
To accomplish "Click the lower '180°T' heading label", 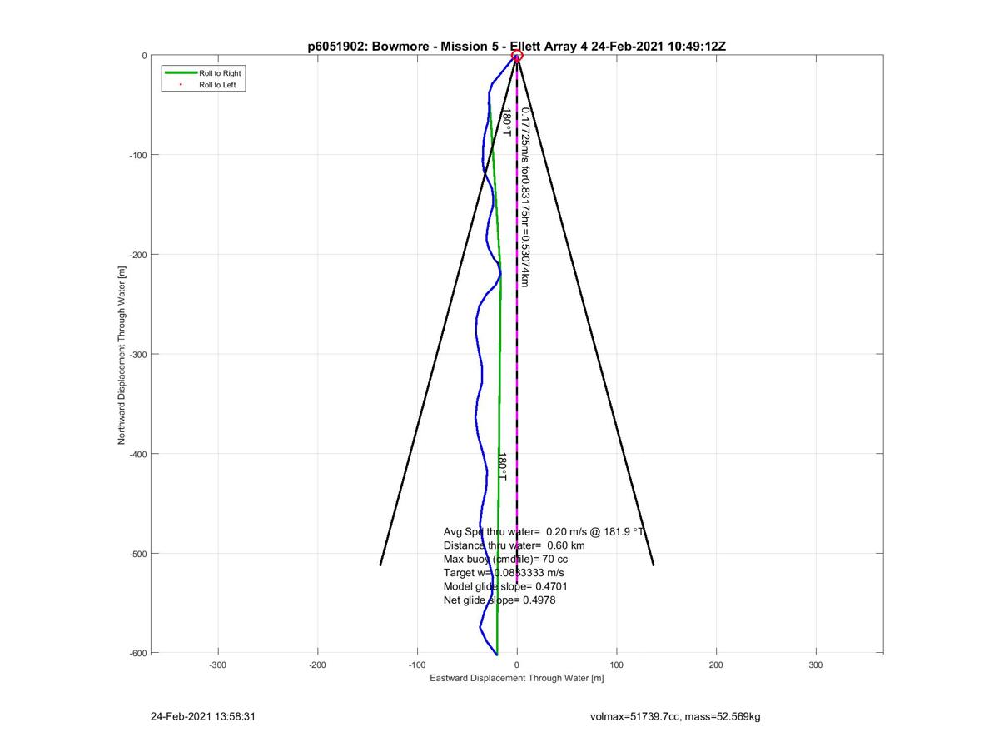I will tap(502, 466).
